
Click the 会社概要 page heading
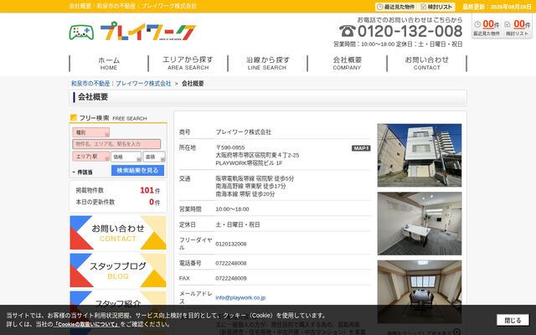[x=93, y=97]
